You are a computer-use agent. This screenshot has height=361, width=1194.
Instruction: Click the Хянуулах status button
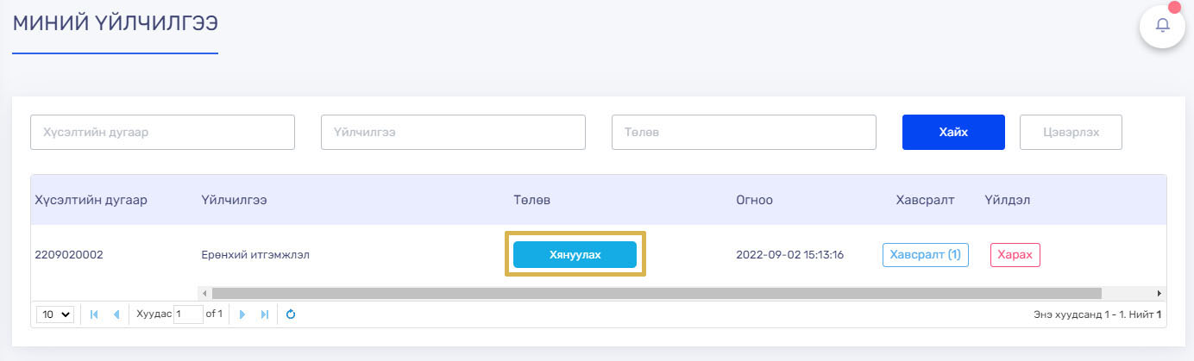(575, 255)
